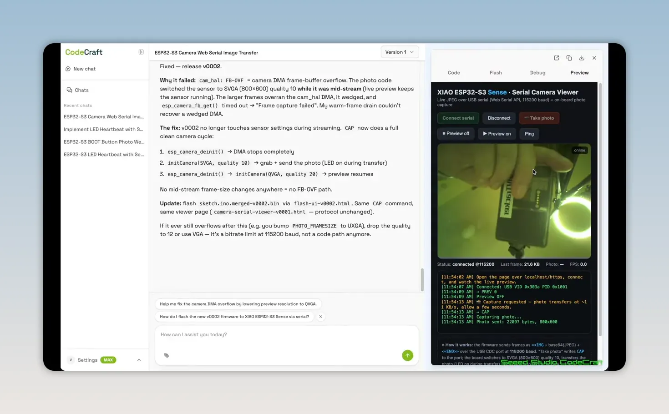Pause the live feed with Preview off

point(456,134)
